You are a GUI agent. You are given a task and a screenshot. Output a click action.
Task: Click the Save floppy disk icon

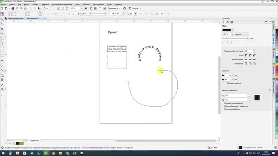(x=13, y=8)
